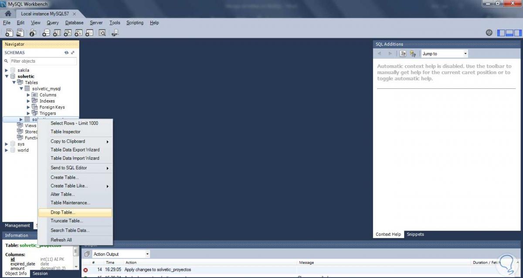523x278 pixels.
Task: Choose Refresh All from context menu
Action: click(75, 240)
